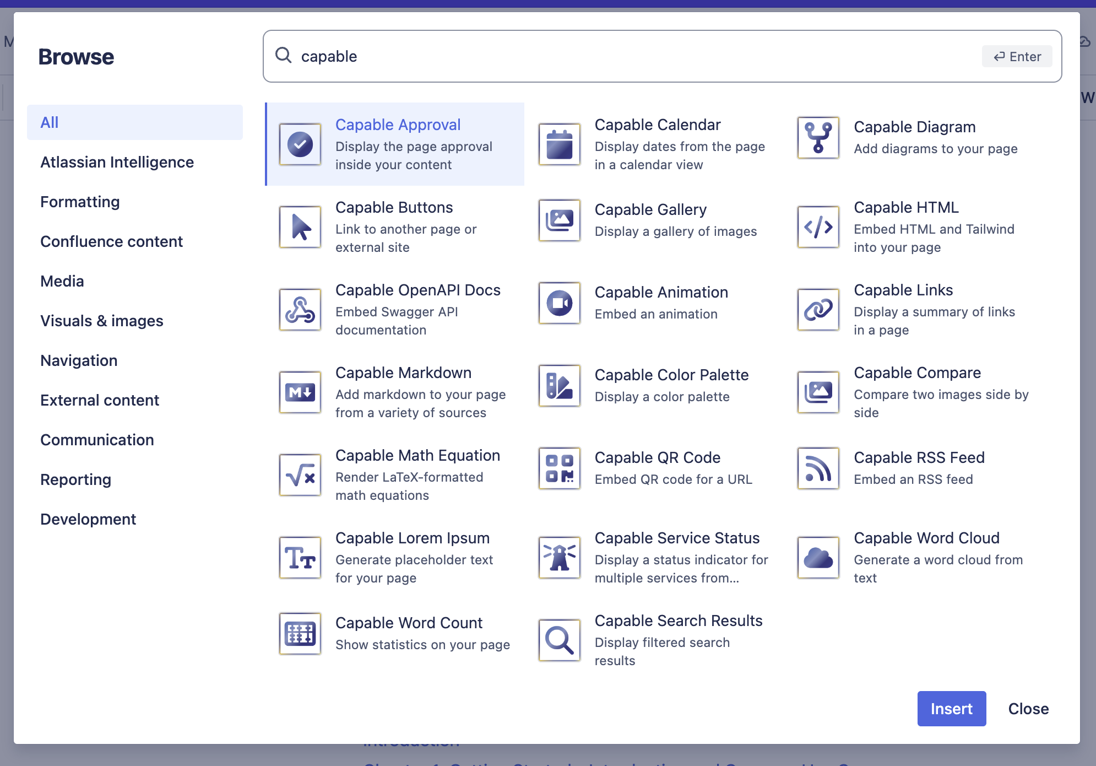
Task: Select the Capable RSS Feed icon
Action: [x=818, y=468]
